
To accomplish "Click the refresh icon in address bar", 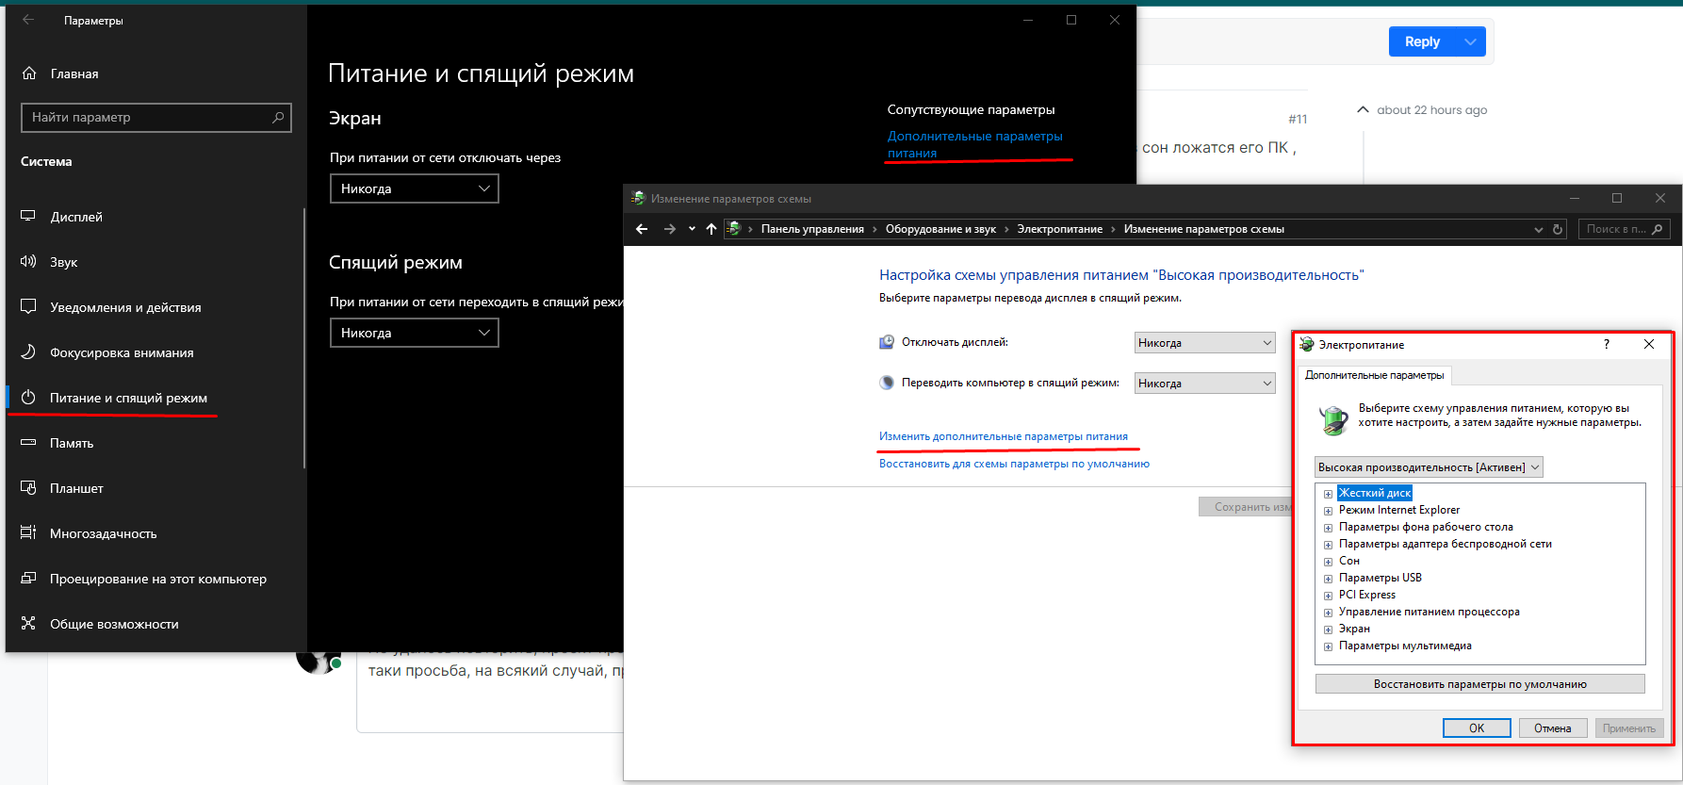I will click(1558, 229).
